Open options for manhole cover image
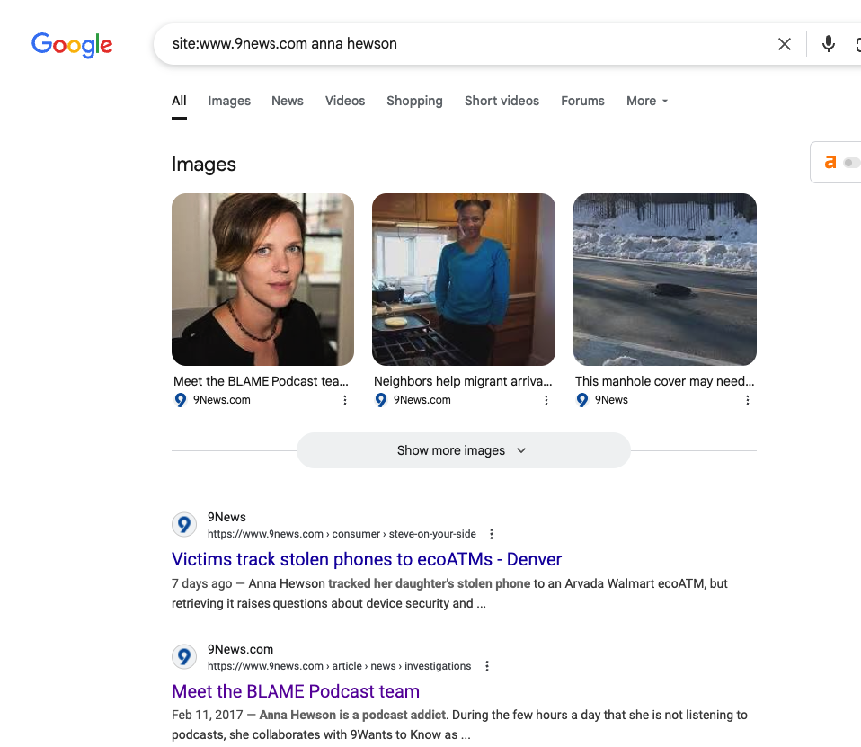The height and width of the screenshot is (747, 861). 748,400
